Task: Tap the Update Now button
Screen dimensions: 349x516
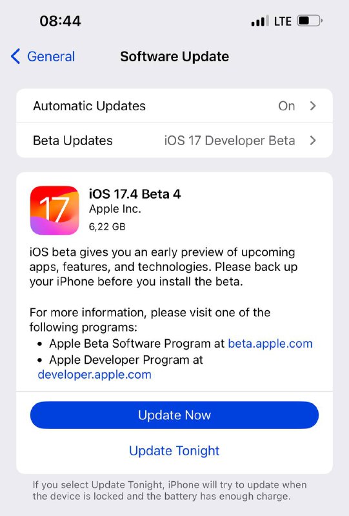Action: coord(174,415)
